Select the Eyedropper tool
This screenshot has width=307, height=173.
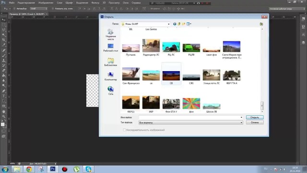click(x=4, y=45)
